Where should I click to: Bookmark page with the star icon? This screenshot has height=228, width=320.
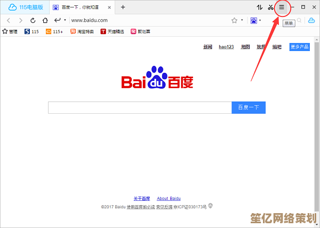tap(234, 20)
